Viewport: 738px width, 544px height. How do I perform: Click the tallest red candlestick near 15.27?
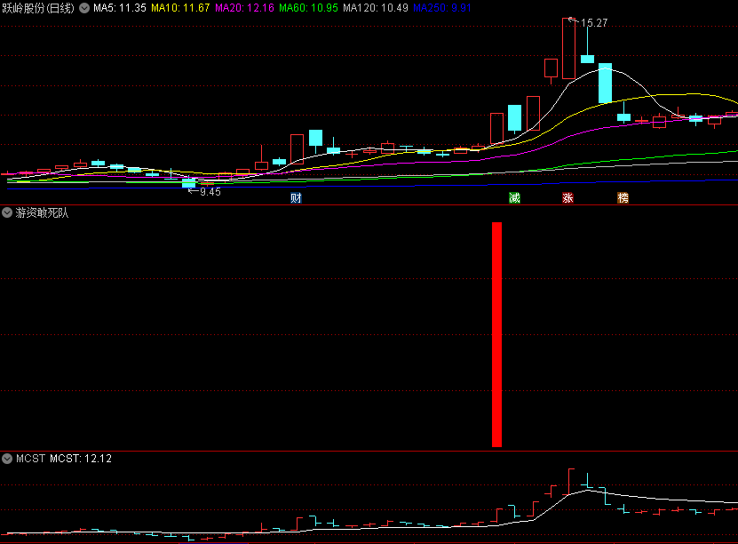(x=568, y=49)
